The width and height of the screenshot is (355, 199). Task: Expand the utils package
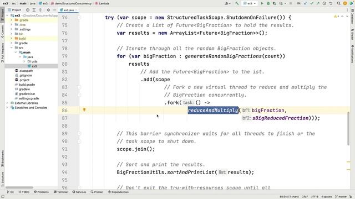(24, 61)
